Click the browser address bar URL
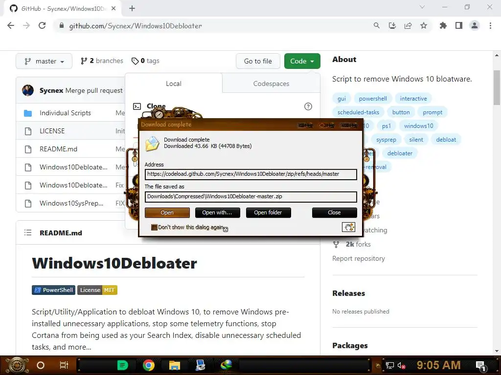 pyautogui.click(x=136, y=26)
